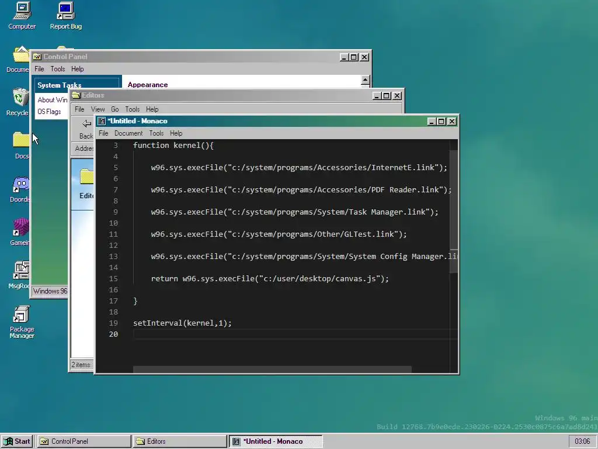Click closing brace on line 17
Viewport: 598px width, 449px height.
tap(135, 301)
